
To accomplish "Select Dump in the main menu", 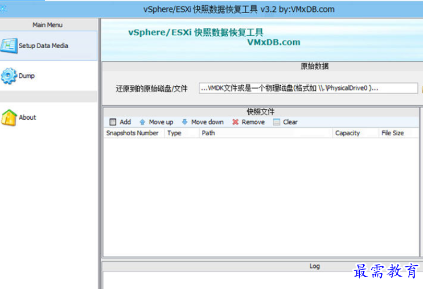I will tap(48, 76).
